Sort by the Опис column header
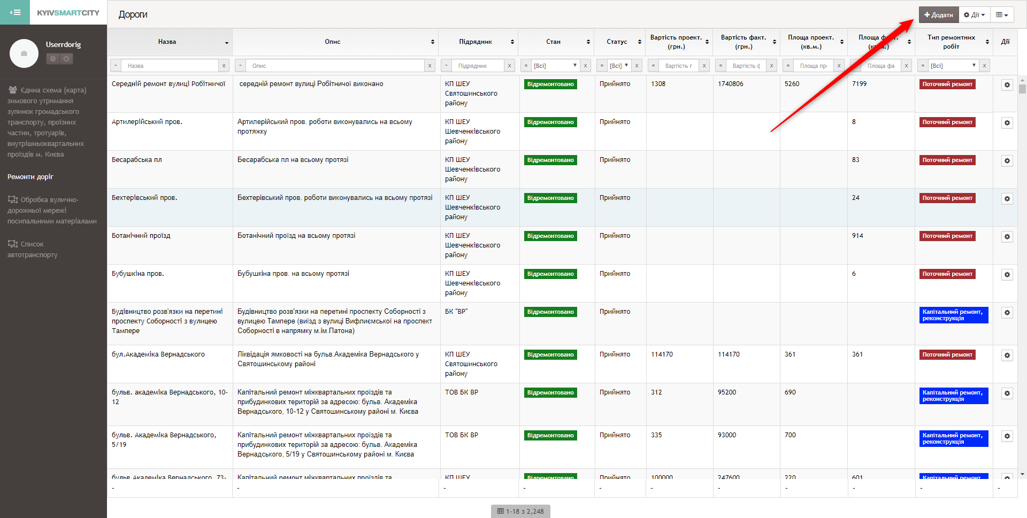The width and height of the screenshot is (1027, 518). point(335,42)
